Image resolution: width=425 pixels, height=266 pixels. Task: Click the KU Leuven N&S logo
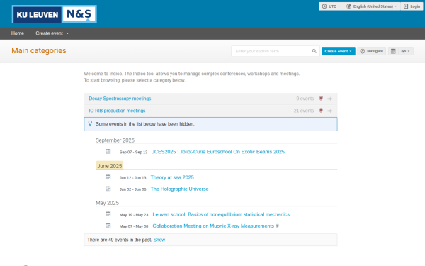[55, 14]
